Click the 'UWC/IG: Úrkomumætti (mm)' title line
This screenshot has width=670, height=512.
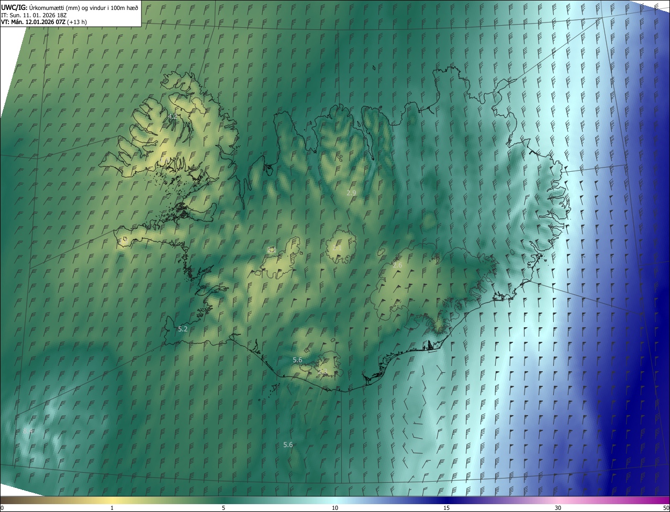70,7
